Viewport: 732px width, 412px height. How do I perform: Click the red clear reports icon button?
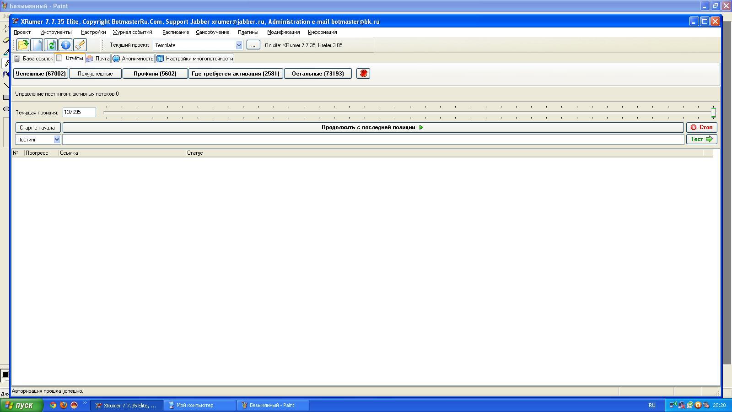click(x=363, y=73)
